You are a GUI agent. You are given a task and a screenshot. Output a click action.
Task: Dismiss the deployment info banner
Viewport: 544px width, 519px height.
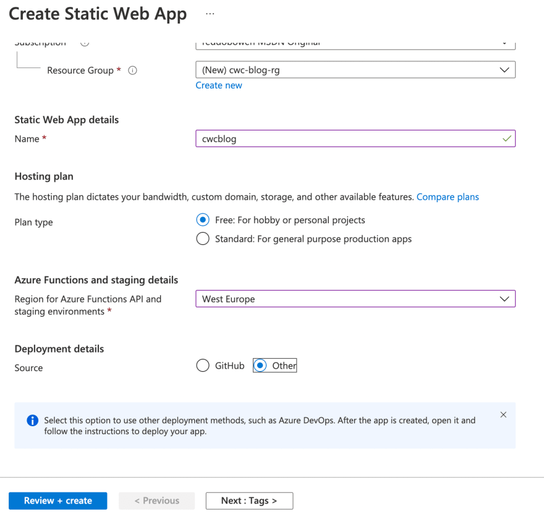[x=503, y=414]
